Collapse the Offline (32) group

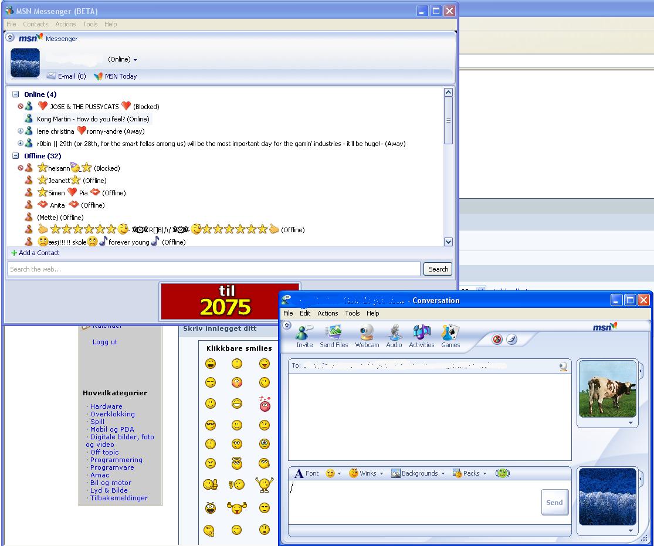(x=15, y=155)
